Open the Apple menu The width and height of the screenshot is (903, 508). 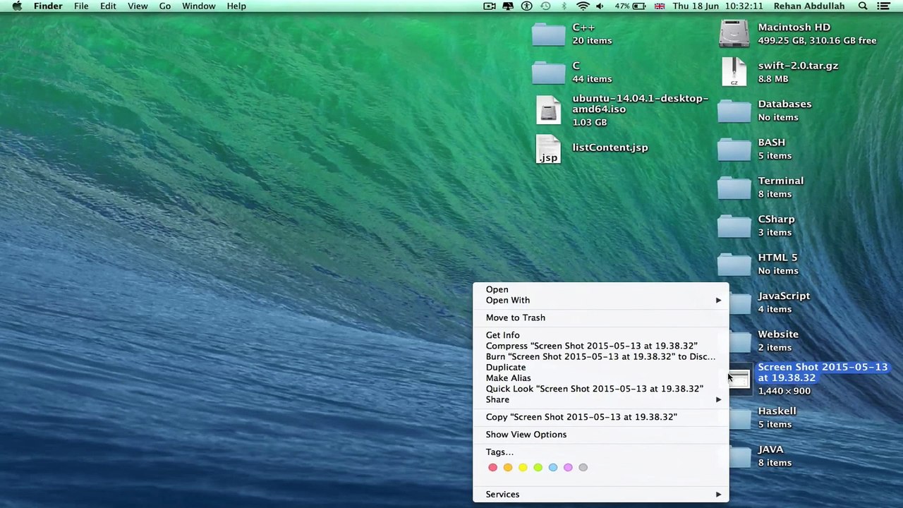coord(17,6)
